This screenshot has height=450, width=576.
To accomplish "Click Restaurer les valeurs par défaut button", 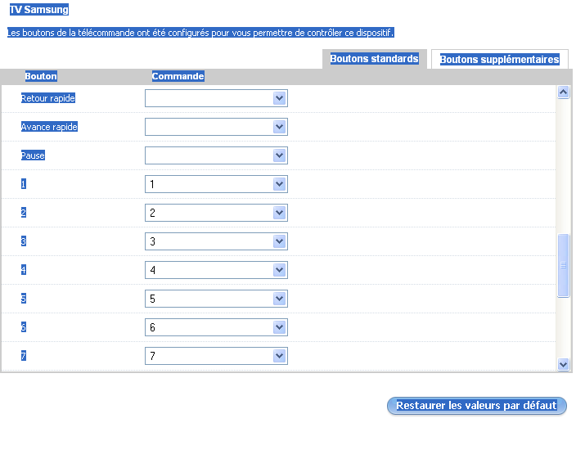I will pos(476,406).
